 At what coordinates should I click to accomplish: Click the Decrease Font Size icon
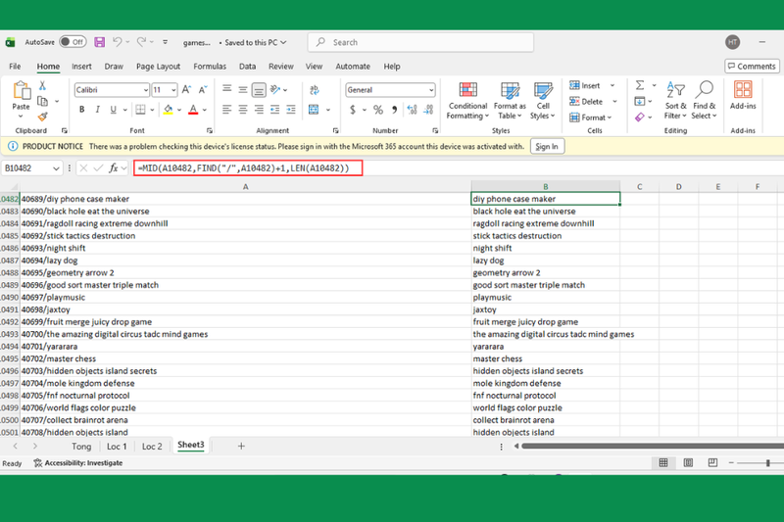(x=203, y=90)
